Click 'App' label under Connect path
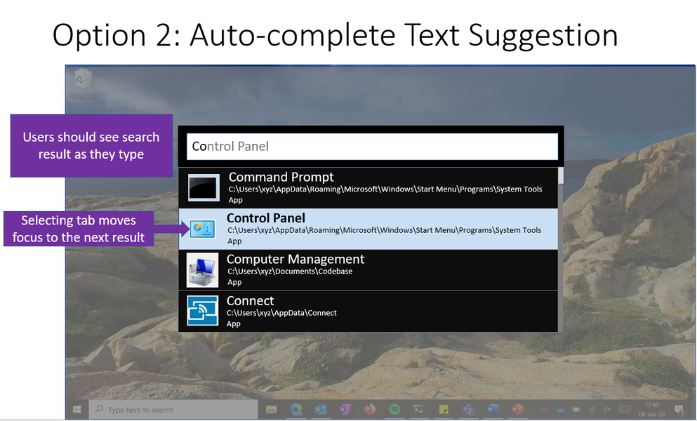This screenshot has height=421, width=697. [x=233, y=323]
